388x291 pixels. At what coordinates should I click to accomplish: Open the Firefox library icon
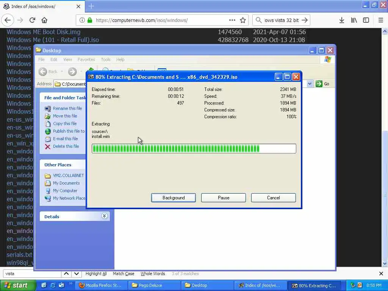pos(354,20)
